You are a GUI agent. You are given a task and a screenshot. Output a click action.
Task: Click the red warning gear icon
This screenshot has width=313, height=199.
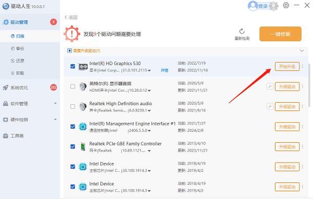[72, 34]
